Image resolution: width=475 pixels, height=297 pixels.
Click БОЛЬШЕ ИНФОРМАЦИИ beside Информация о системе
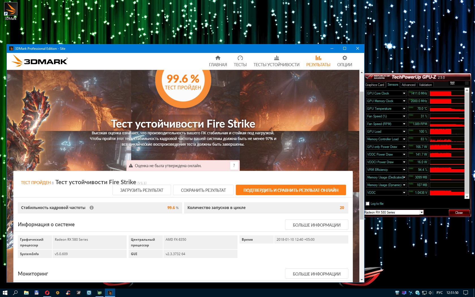coord(317,225)
